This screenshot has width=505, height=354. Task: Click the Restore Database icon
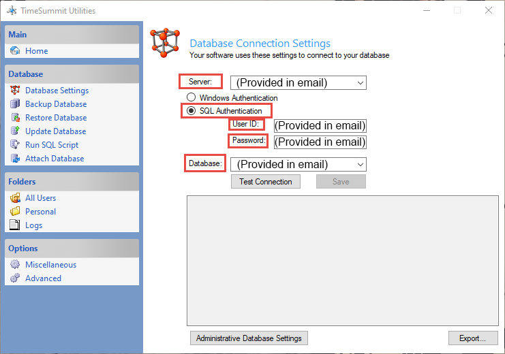pos(15,118)
